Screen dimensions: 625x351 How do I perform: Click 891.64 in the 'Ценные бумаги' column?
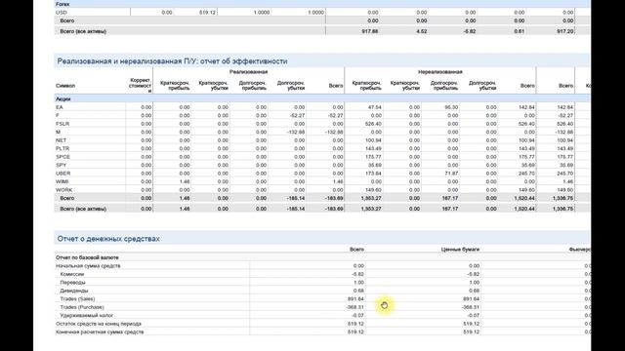(471, 299)
